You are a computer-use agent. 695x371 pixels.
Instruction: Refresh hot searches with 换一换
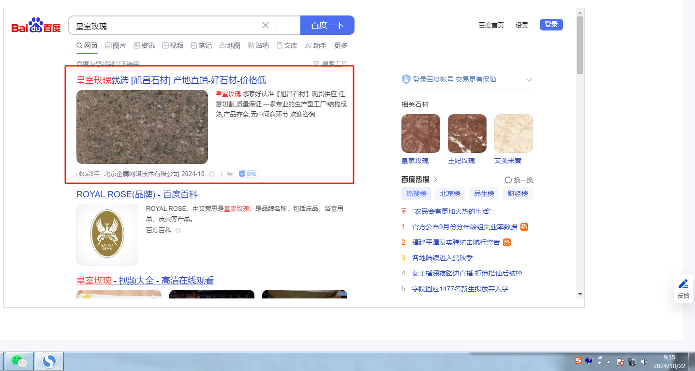[519, 180]
